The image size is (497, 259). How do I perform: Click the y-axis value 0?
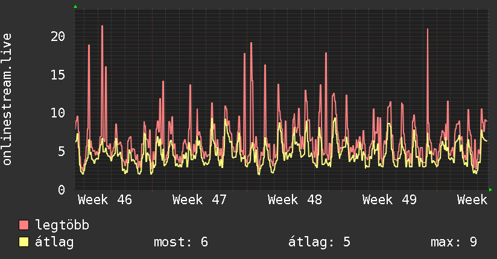62,190
